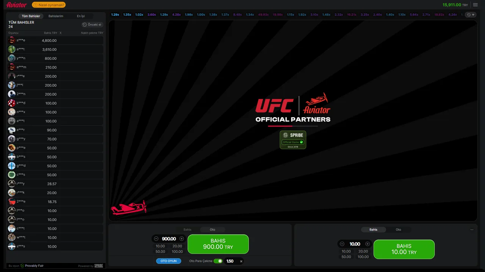Switch to the 'Bahislerim' tab

[56, 16]
